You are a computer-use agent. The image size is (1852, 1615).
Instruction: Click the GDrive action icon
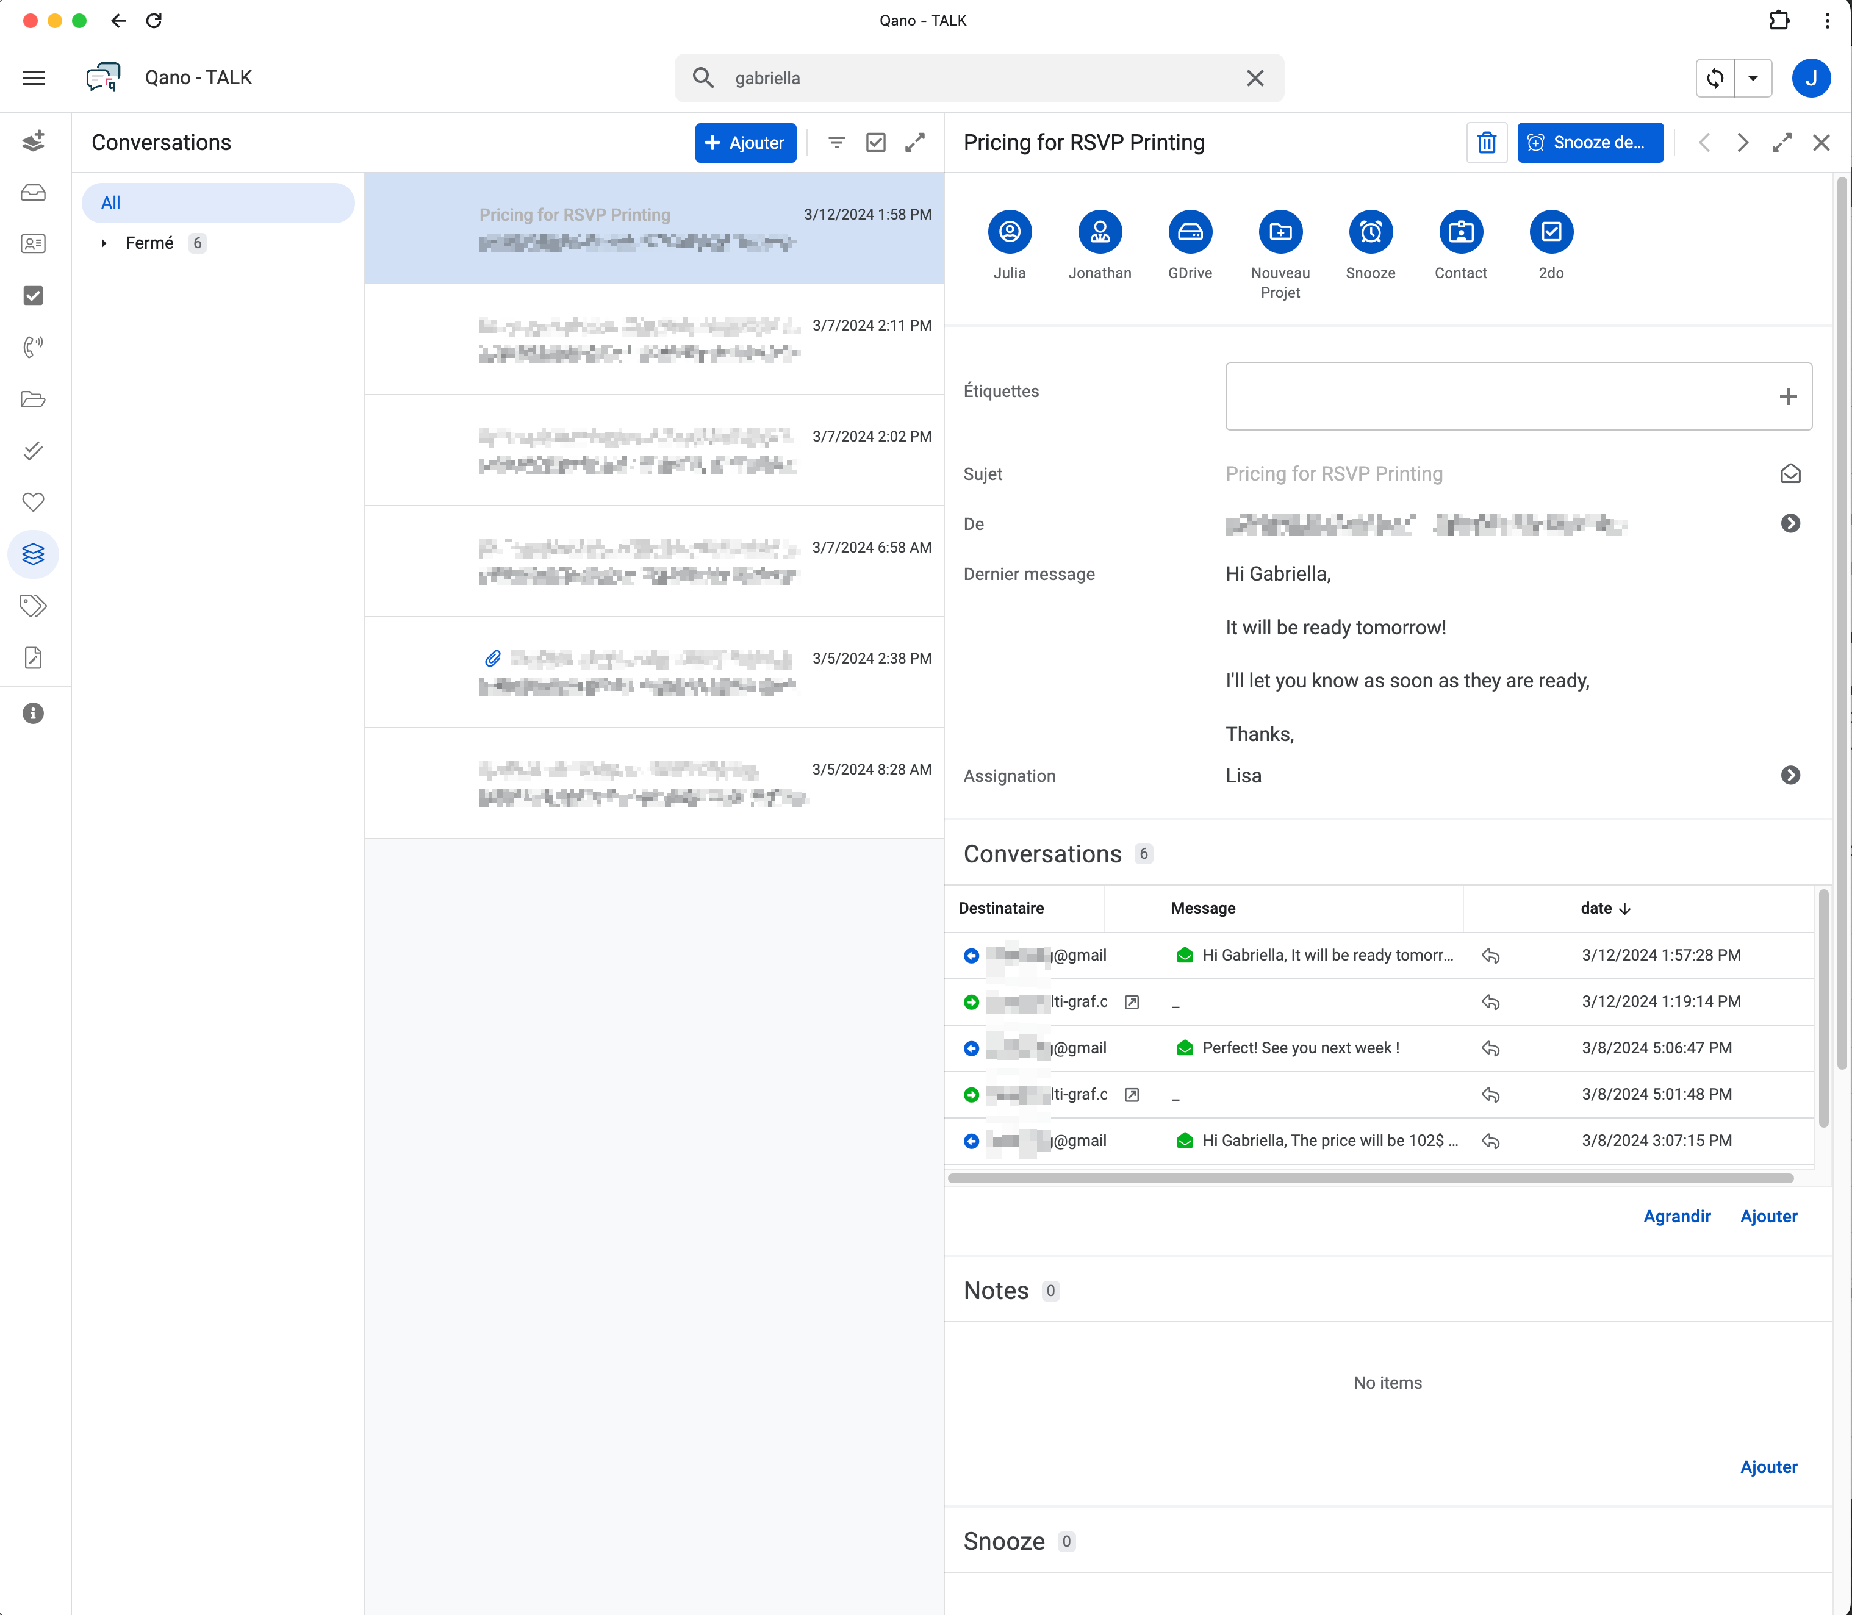pos(1190,232)
